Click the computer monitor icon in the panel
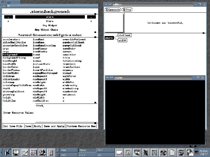210x157 pixels. point(15,152)
